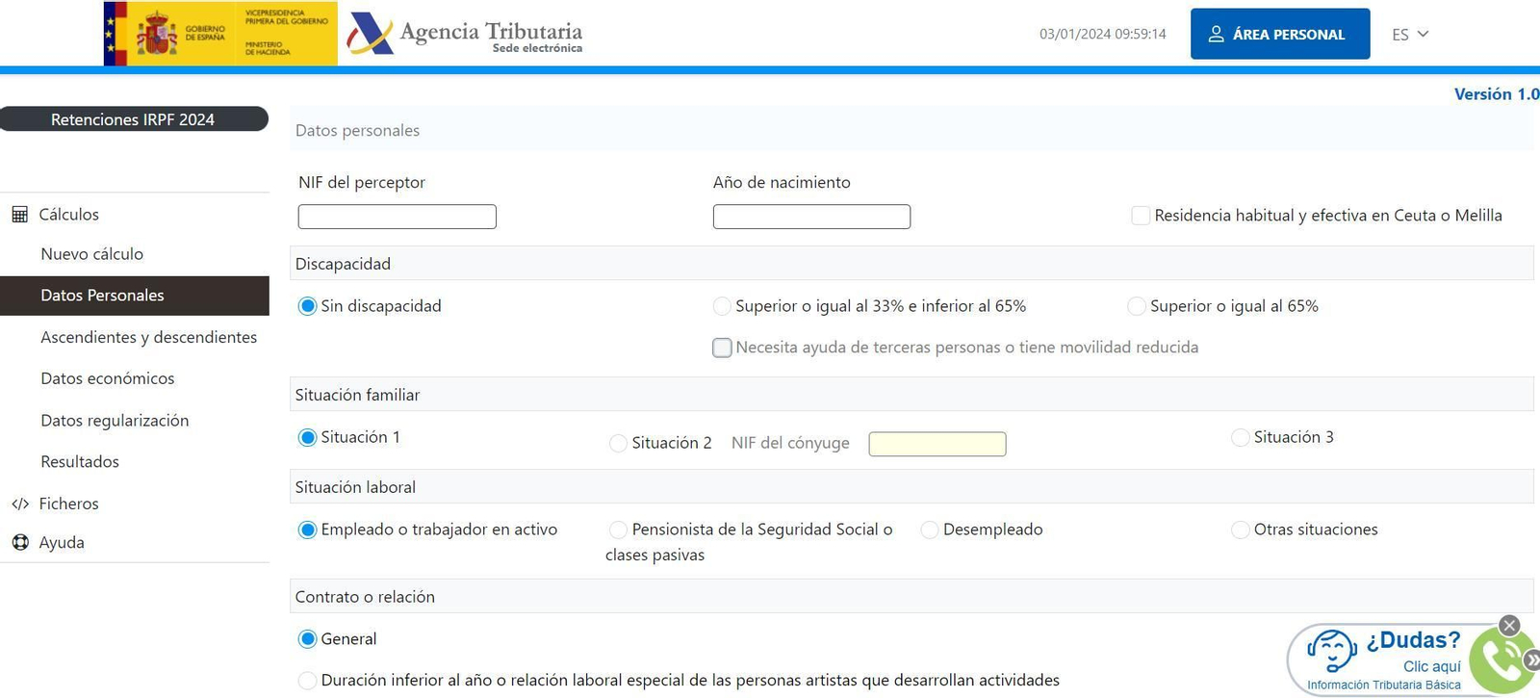
Task: Open the ES language dropdown
Action: [1410, 35]
